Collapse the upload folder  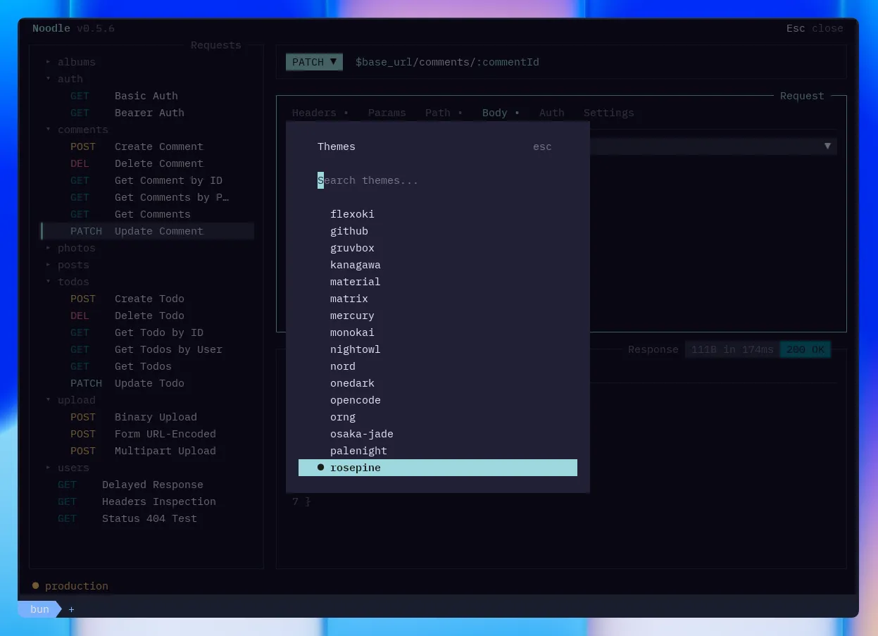pos(70,400)
